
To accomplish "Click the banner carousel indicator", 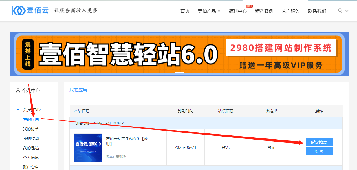I will (x=179, y=73).
